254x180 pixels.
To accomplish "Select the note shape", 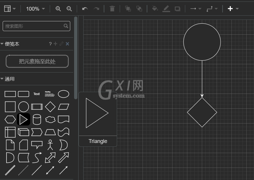I will [x=10, y=145].
